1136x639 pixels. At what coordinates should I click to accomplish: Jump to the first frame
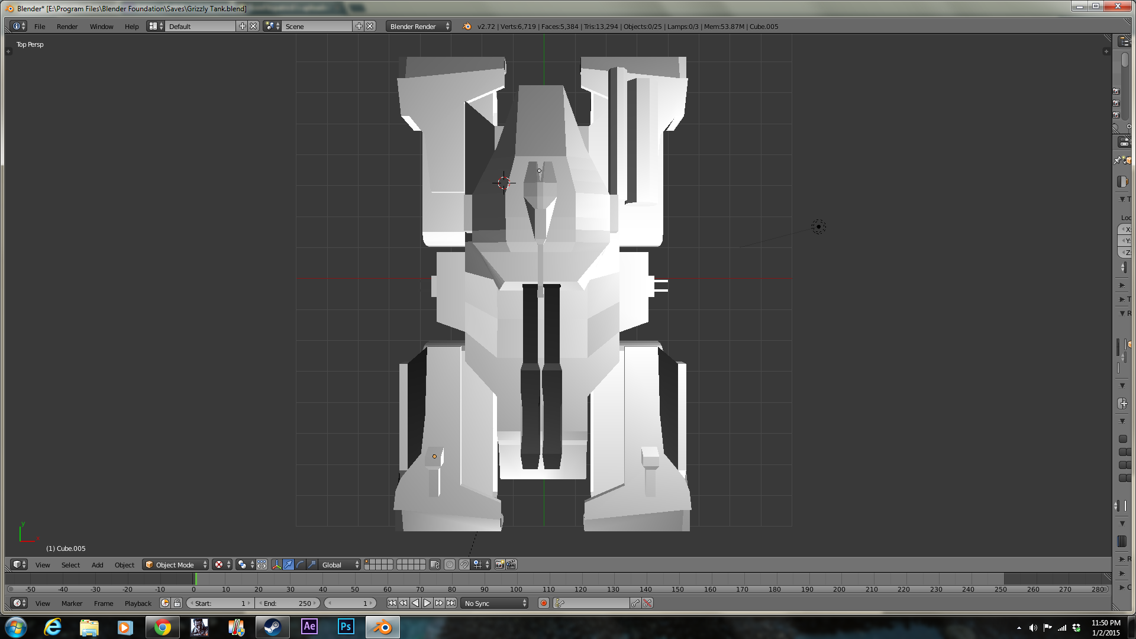(392, 603)
